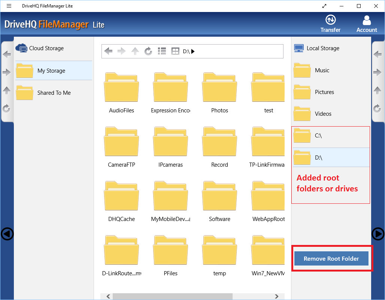Click the horizontal scrollbar below the file grid
Screen dimensions: 385x300
point(172,296)
